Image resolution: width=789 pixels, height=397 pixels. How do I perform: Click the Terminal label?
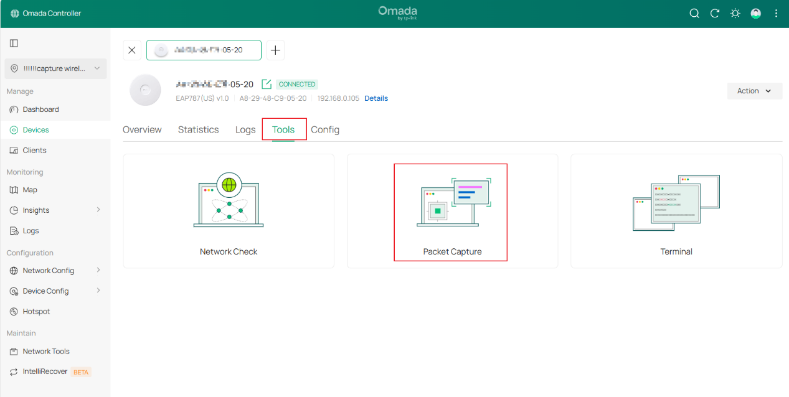pyautogui.click(x=676, y=252)
